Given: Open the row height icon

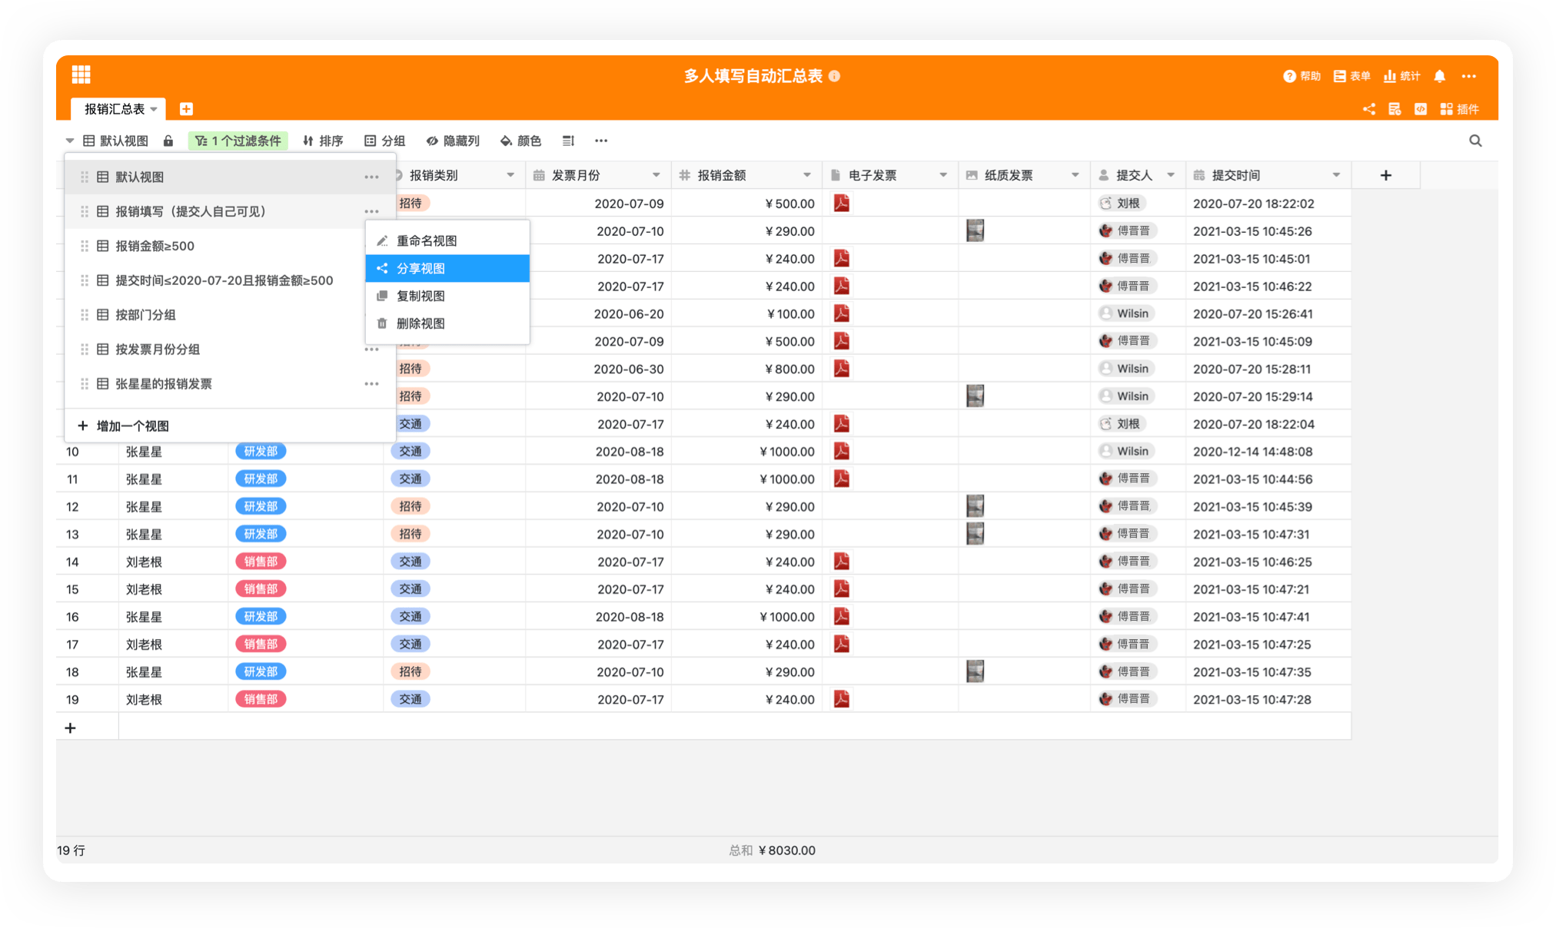Looking at the screenshot, I should coord(568,141).
